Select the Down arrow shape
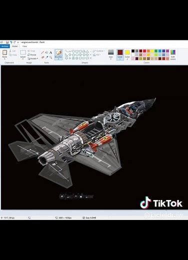 pos(66,58)
